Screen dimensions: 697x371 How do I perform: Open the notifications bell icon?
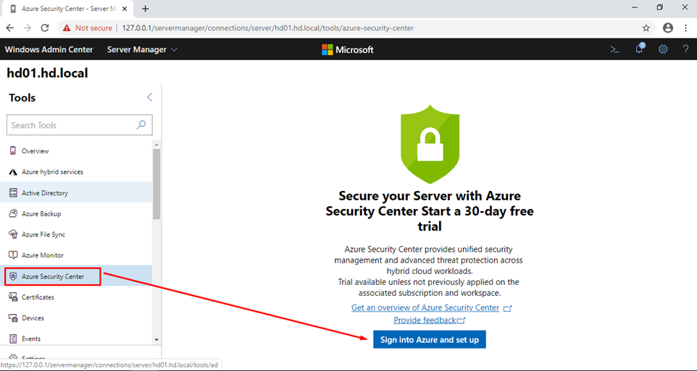(640, 49)
